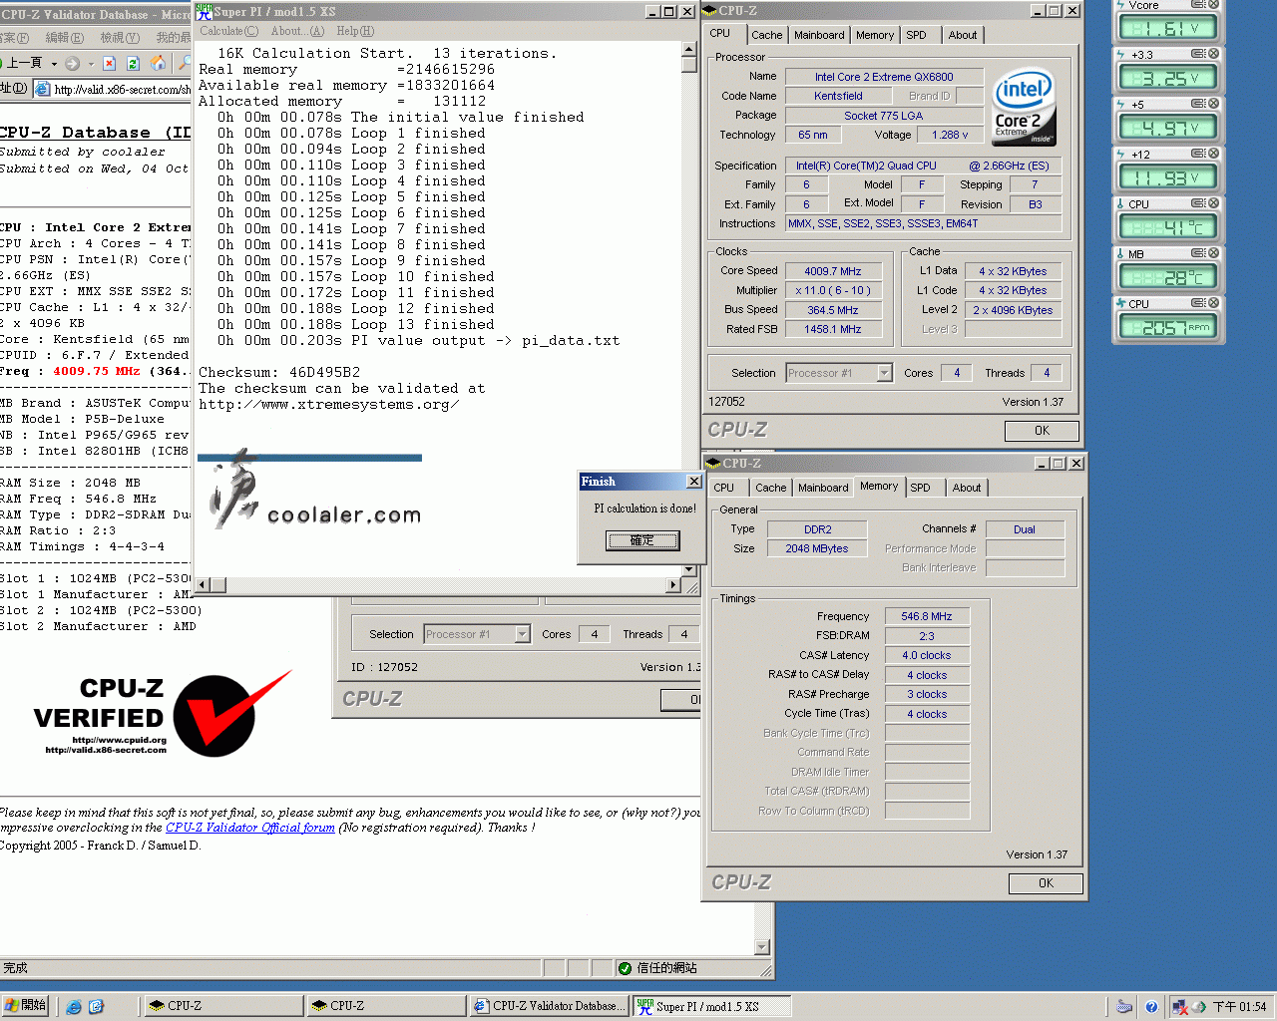Click the help tray icon in system tray
The image size is (1277, 1021).
pyautogui.click(x=1151, y=1007)
